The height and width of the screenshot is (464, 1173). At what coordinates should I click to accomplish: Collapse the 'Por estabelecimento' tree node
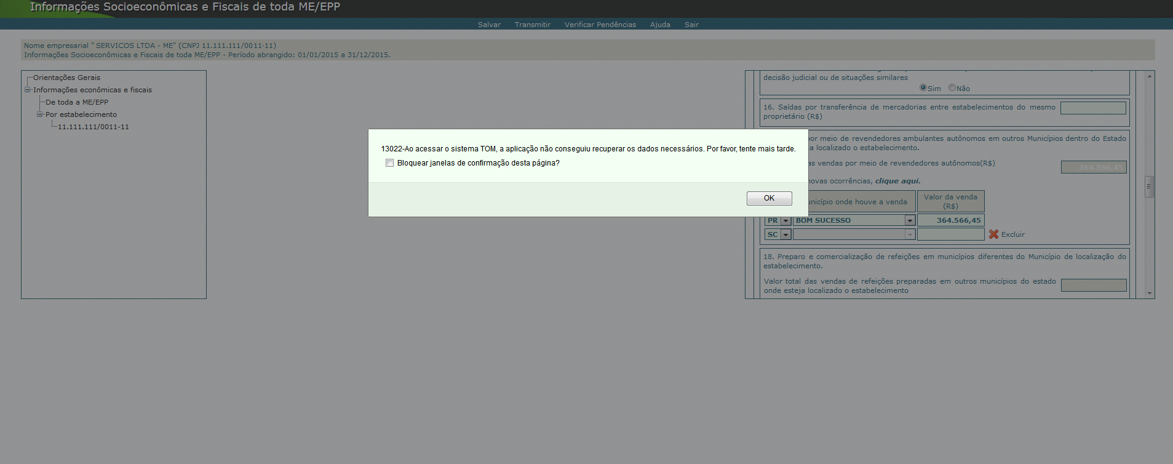[39, 114]
